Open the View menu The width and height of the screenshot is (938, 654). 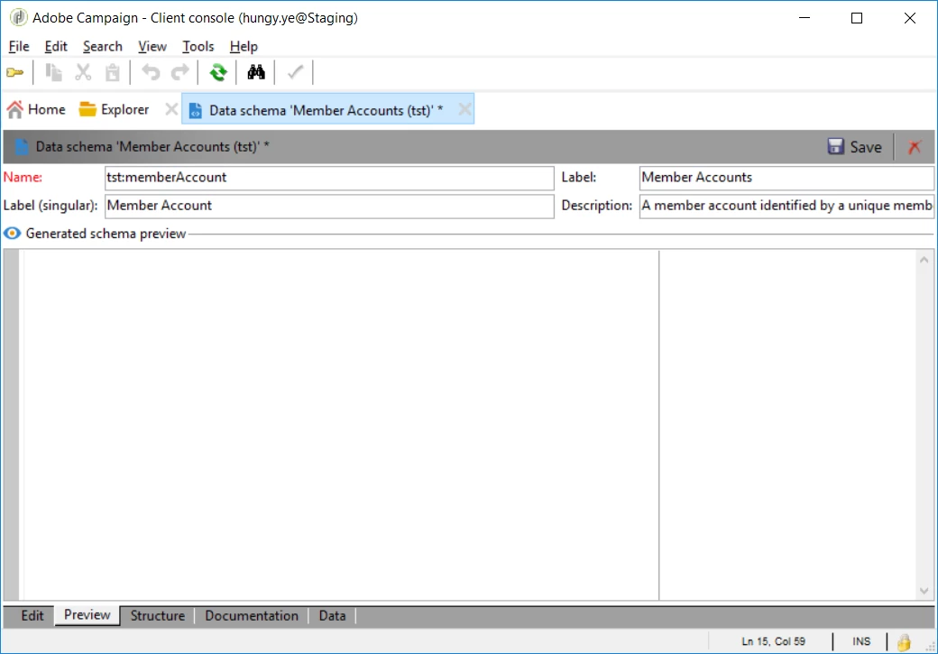152,47
